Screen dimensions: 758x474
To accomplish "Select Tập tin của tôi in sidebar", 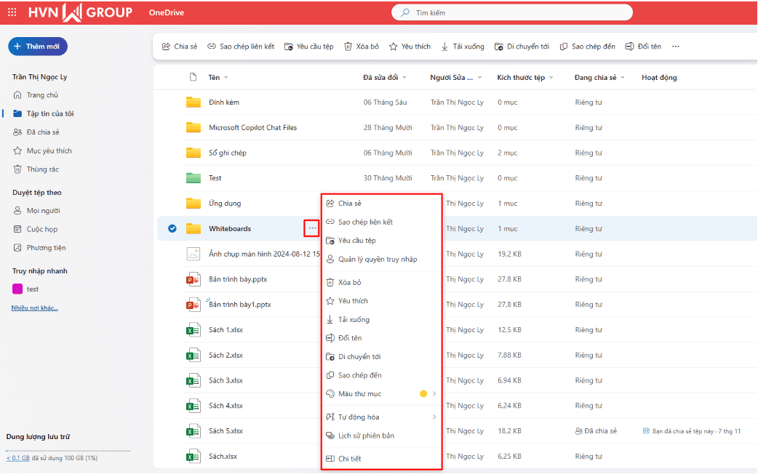I will tap(44, 113).
